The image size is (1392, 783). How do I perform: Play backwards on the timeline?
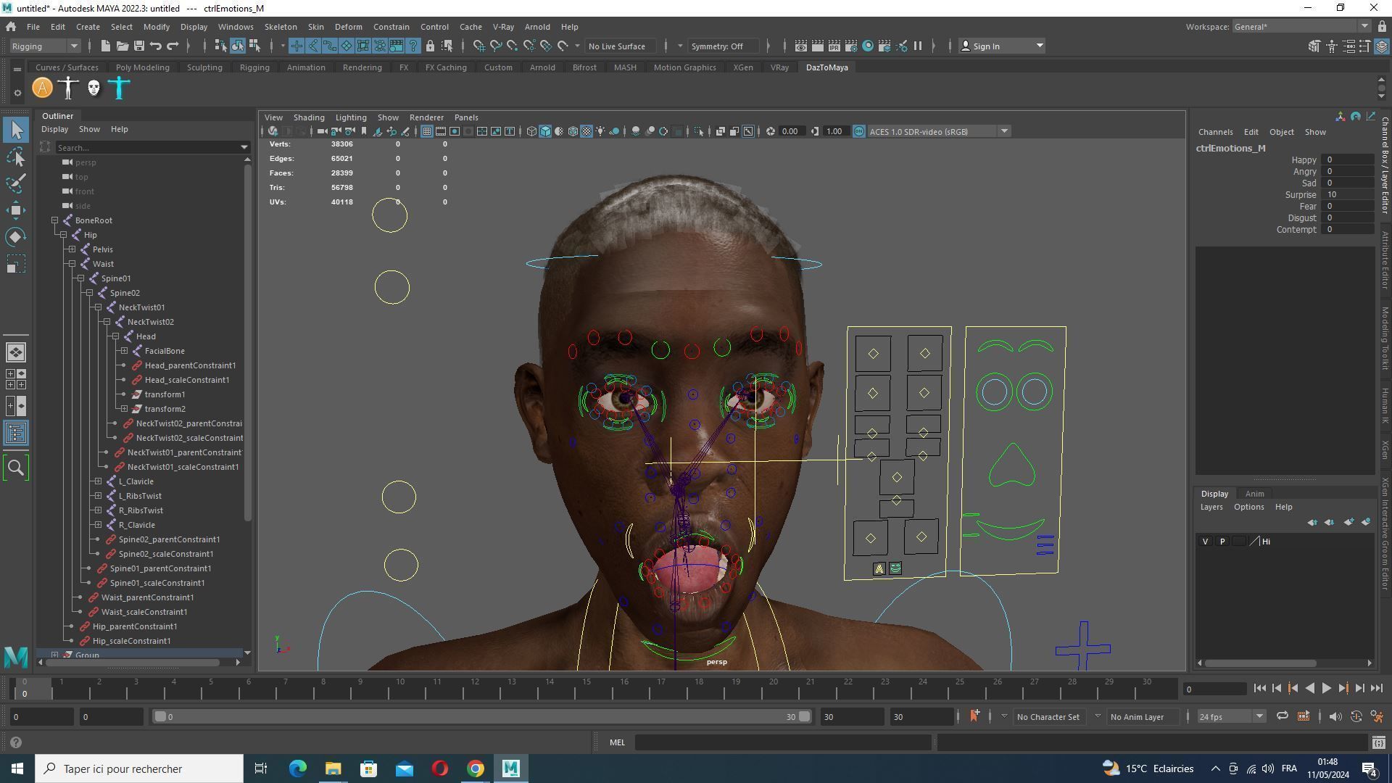(x=1309, y=689)
